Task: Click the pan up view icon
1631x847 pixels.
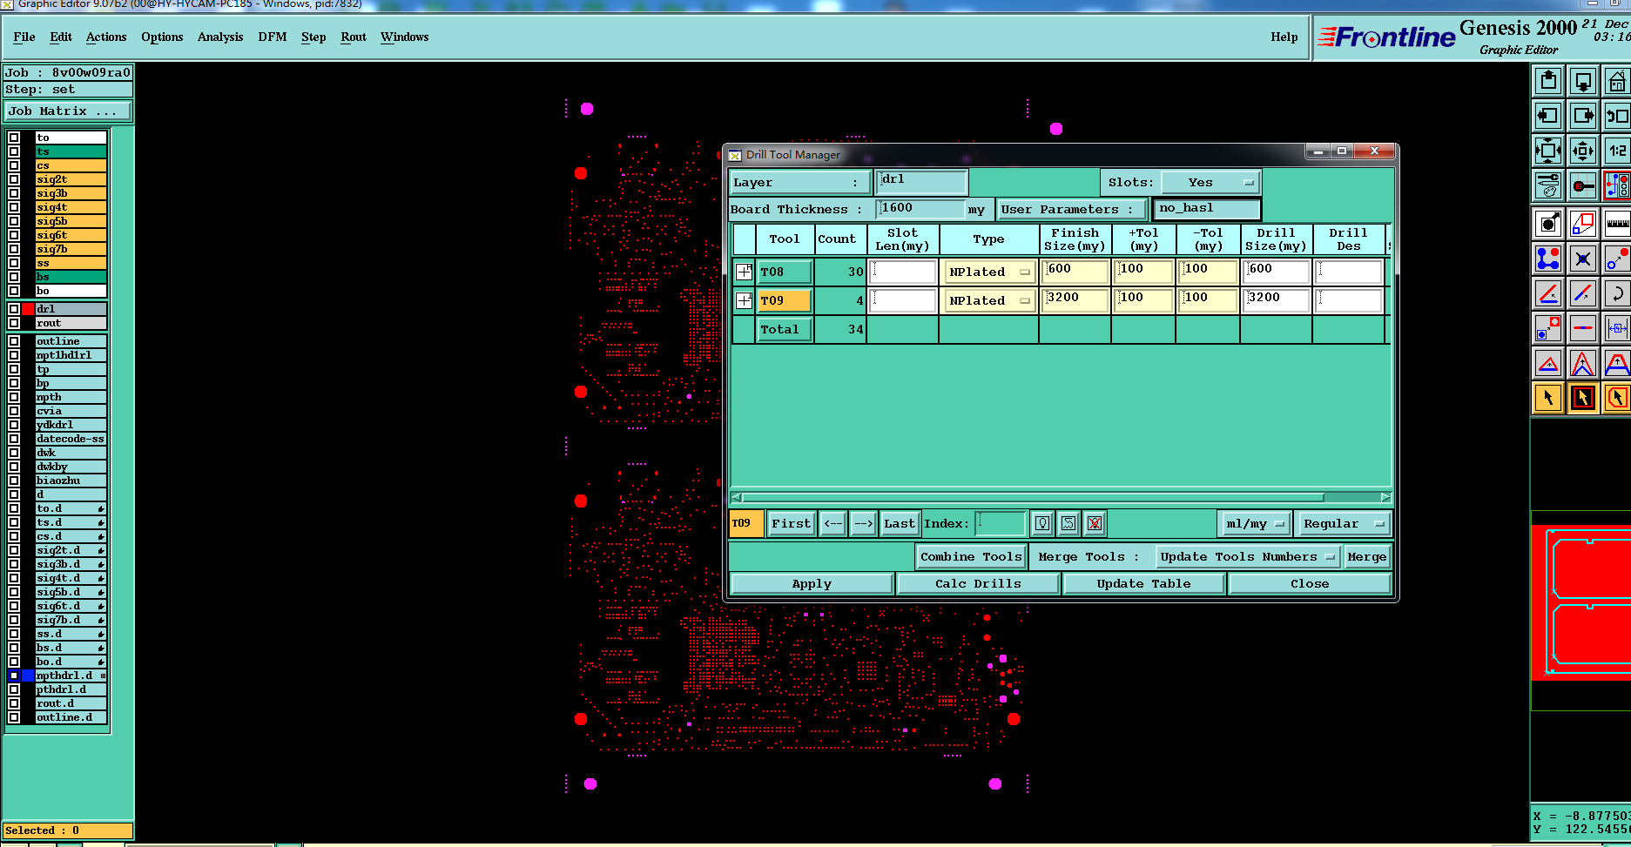Action: tap(1548, 82)
